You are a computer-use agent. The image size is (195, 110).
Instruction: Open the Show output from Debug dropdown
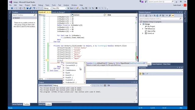point(72,86)
